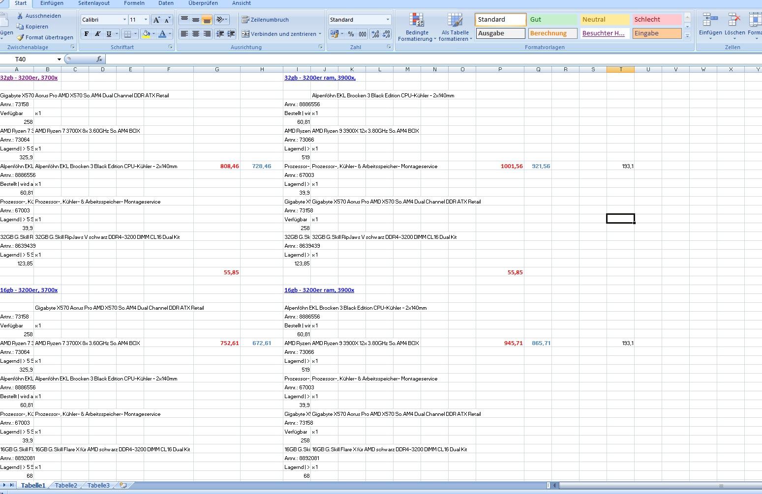Switch to the Einfügen ribbon tab
This screenshot has width=762, height=494.
(x=52, y=3)
